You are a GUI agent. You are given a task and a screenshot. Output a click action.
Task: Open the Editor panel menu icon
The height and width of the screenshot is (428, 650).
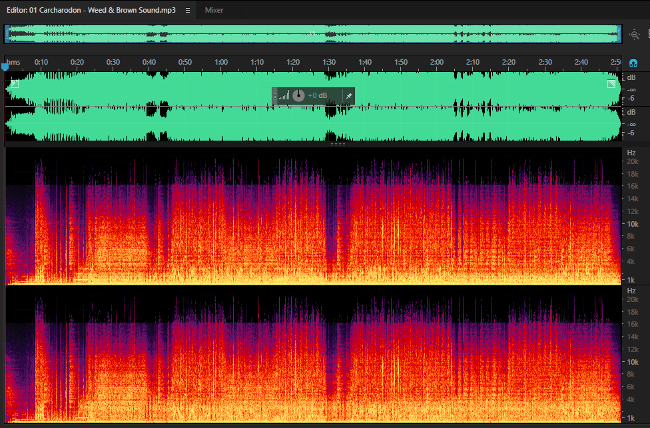[x=188, y=11]
